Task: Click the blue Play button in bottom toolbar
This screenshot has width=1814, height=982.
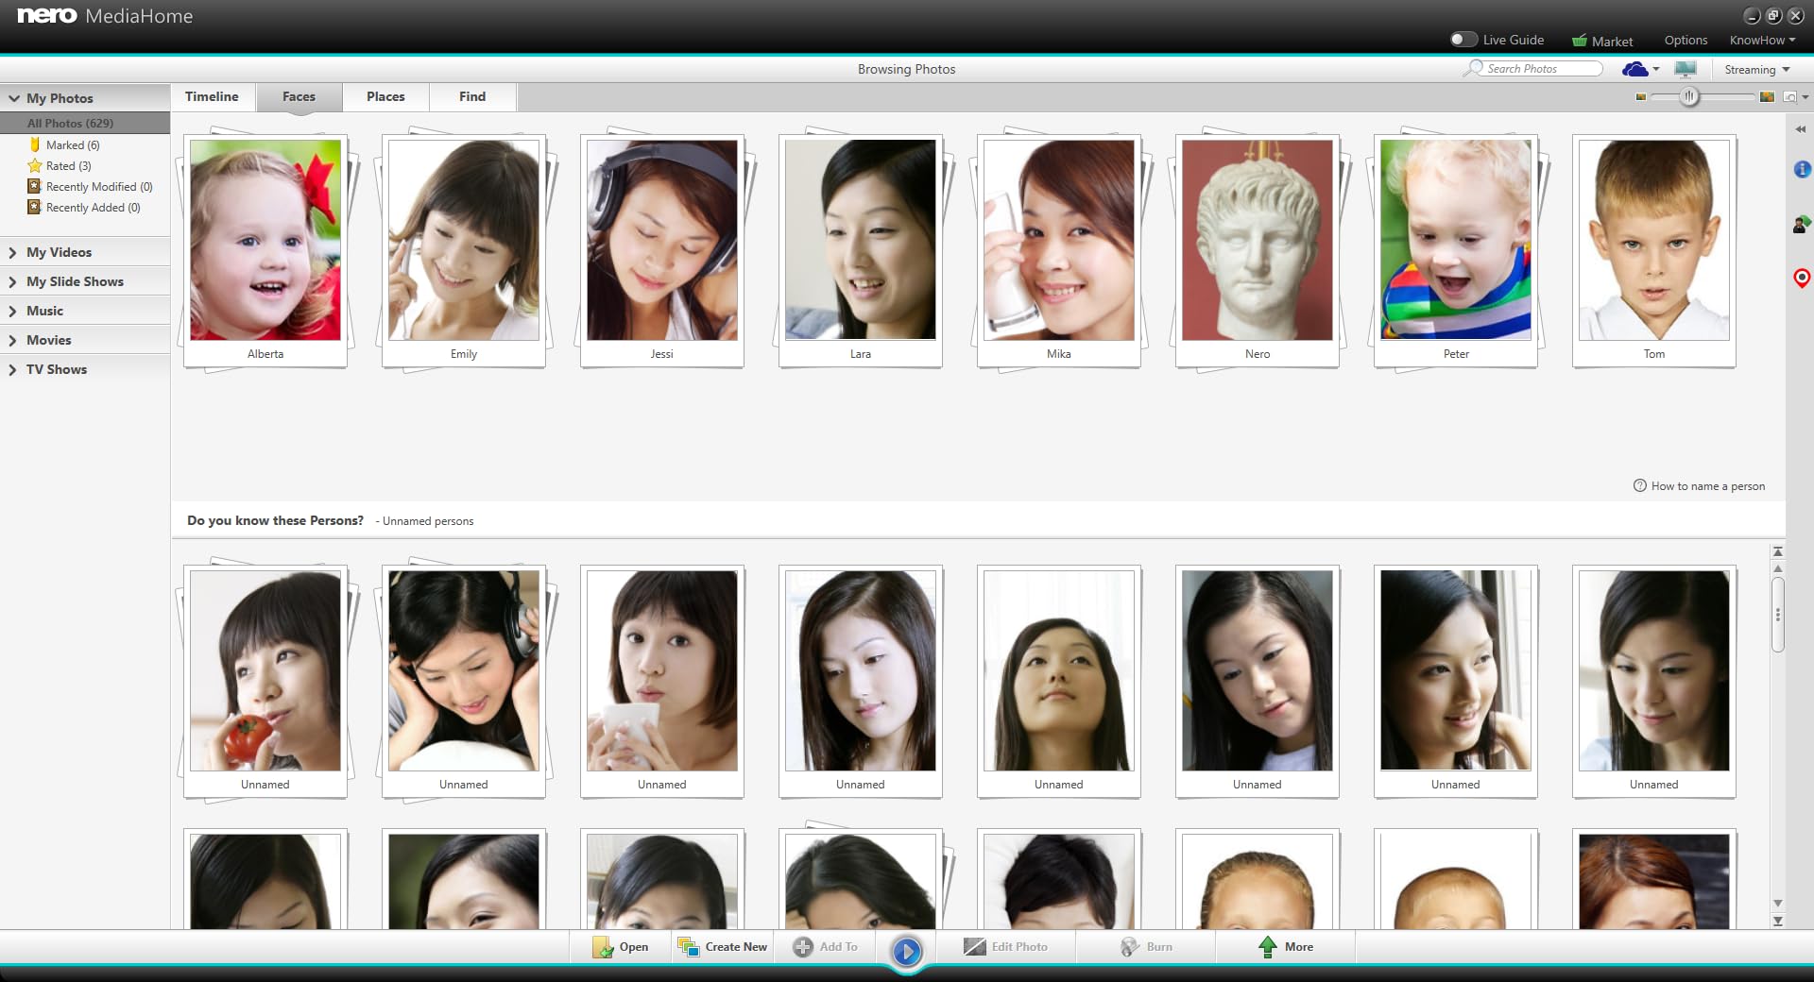Action: coord(907,951)
